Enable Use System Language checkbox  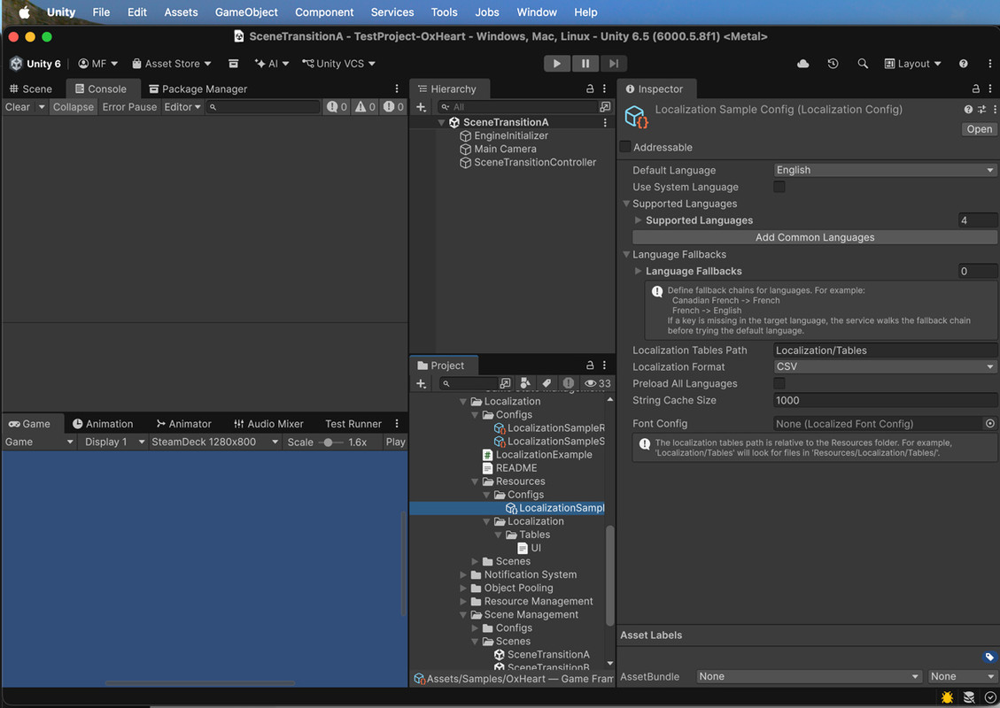(x=779, y=187)
